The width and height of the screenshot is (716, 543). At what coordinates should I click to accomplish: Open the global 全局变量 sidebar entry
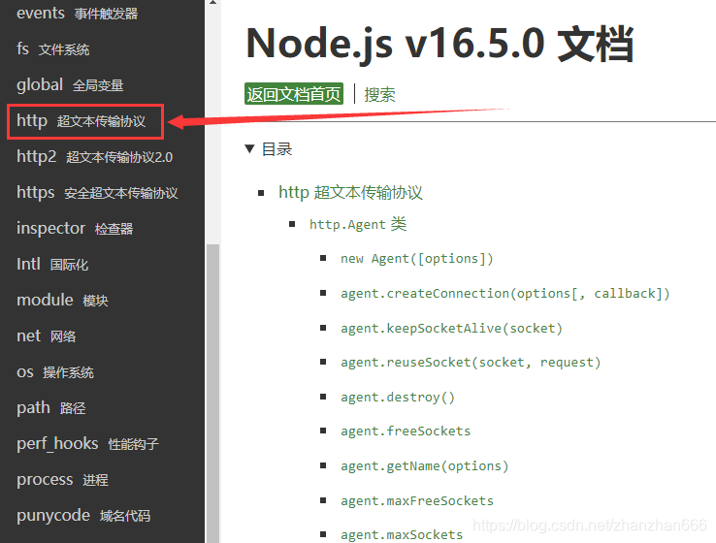click(x=70, y=85)
